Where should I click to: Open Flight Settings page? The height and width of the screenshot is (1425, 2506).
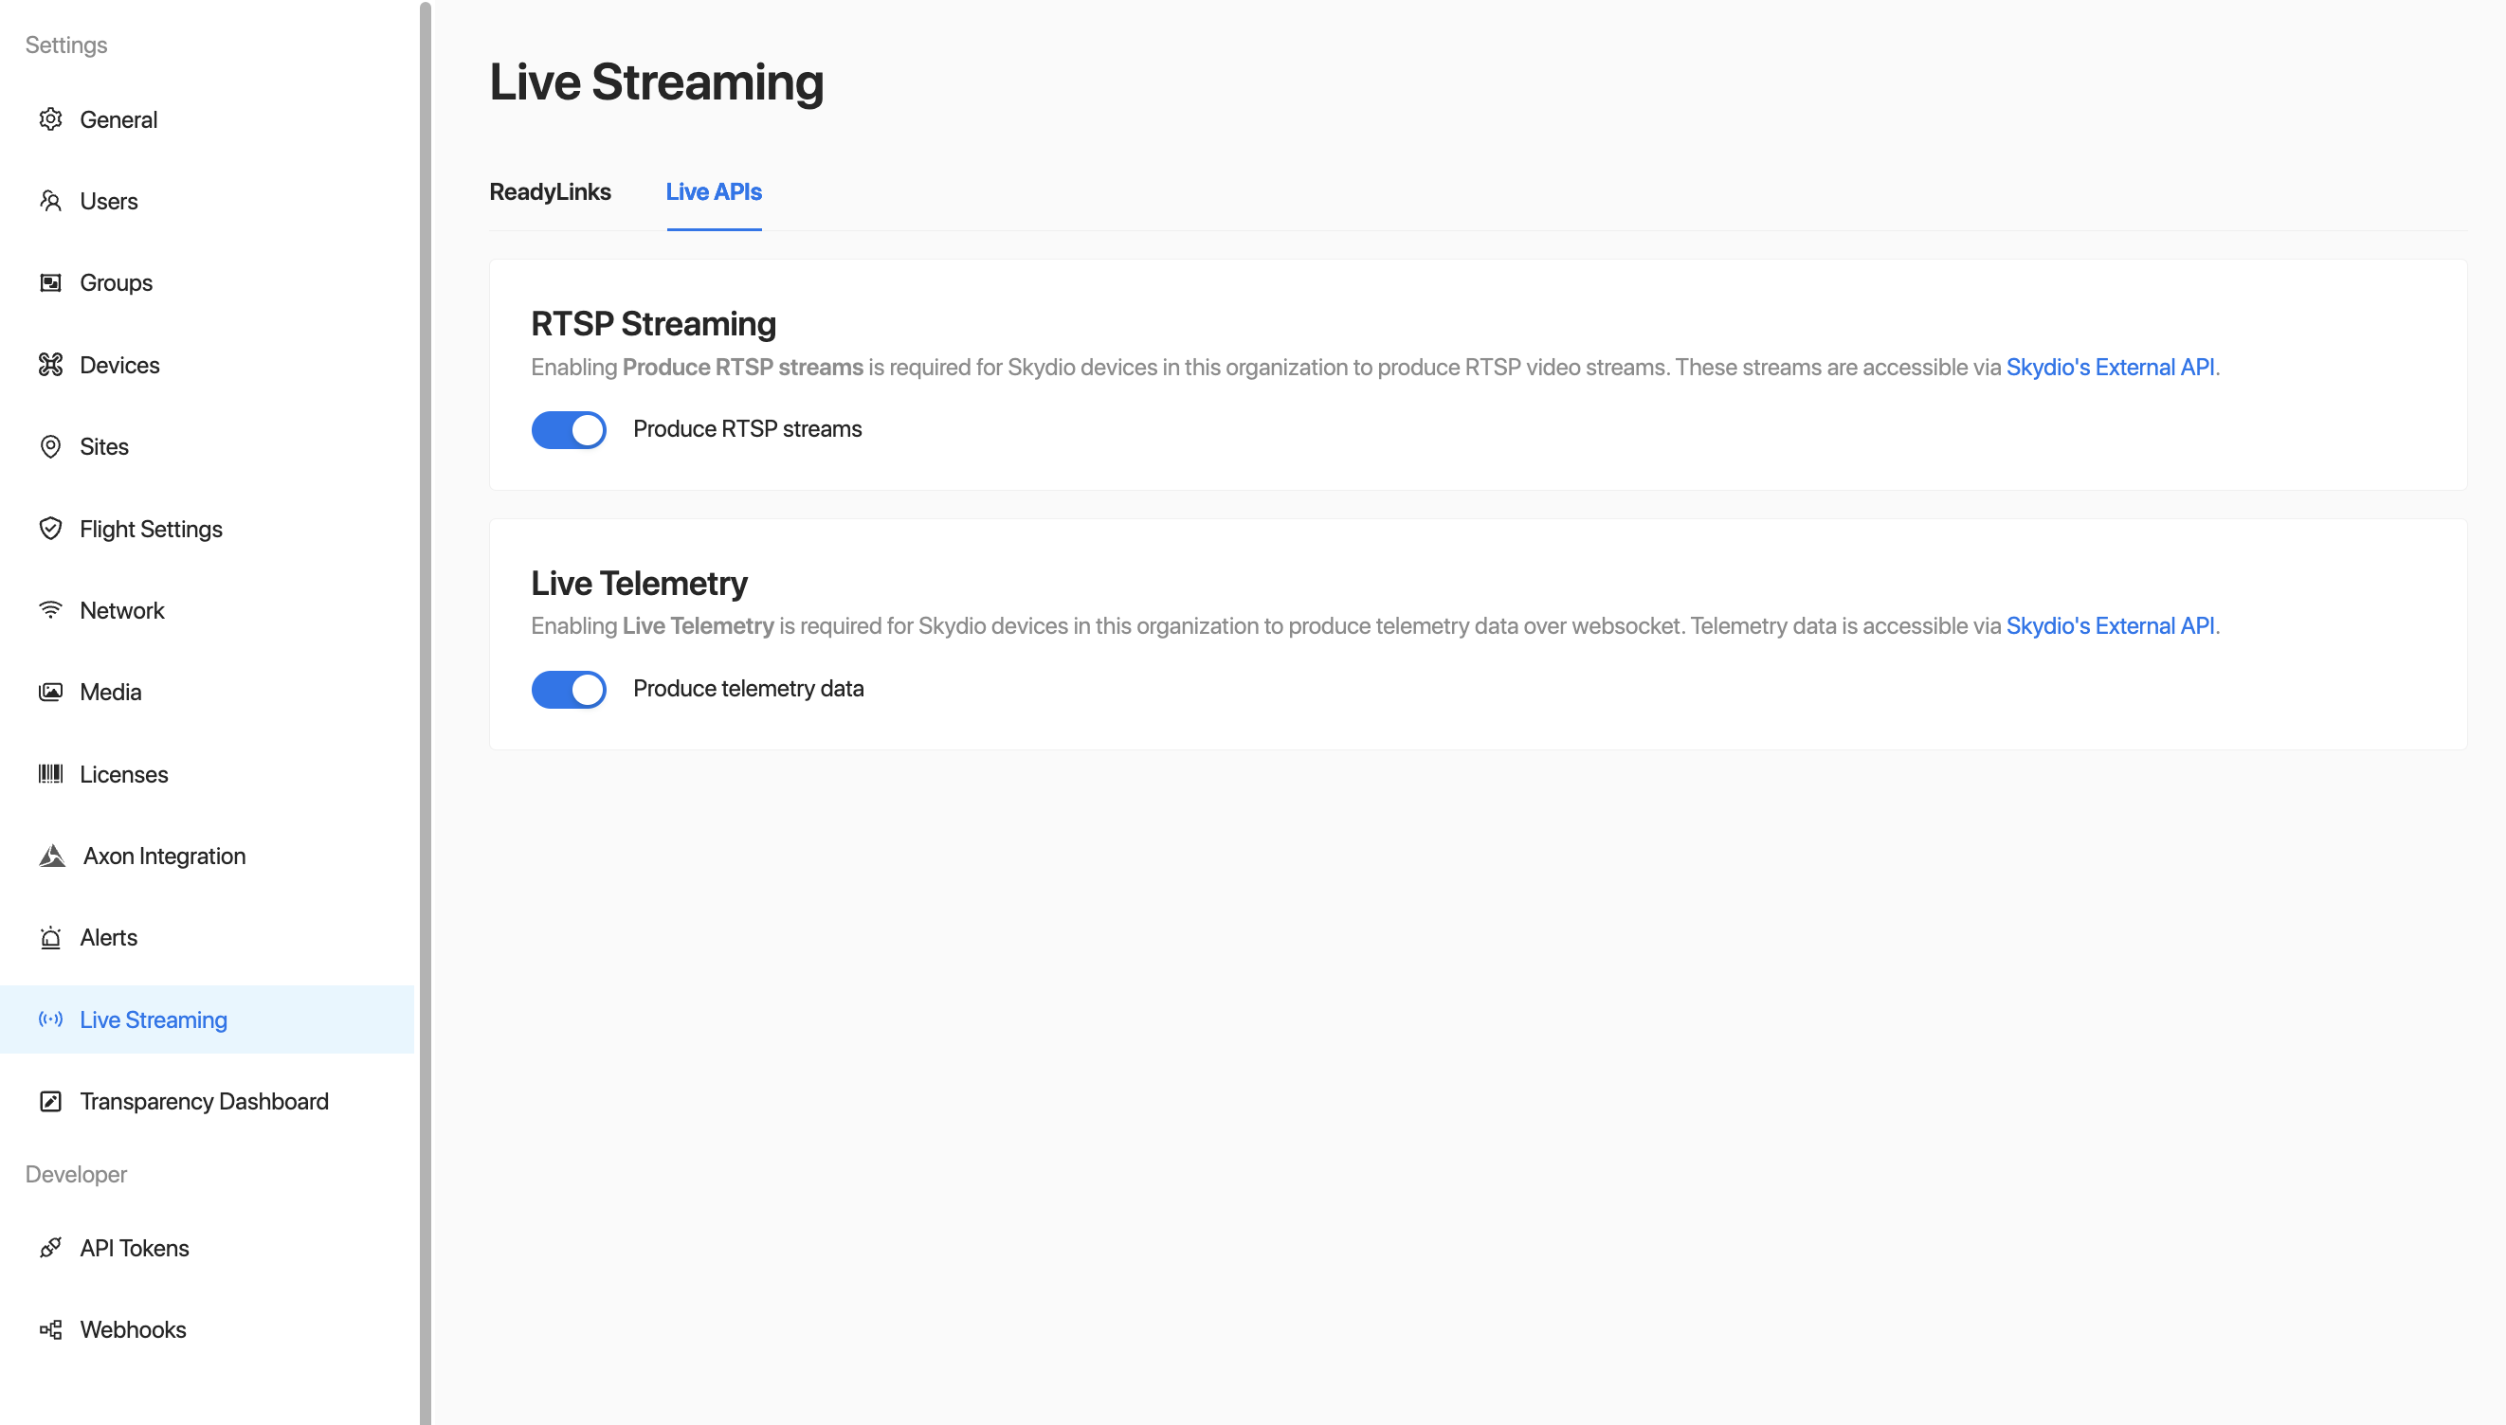[152, 529]
